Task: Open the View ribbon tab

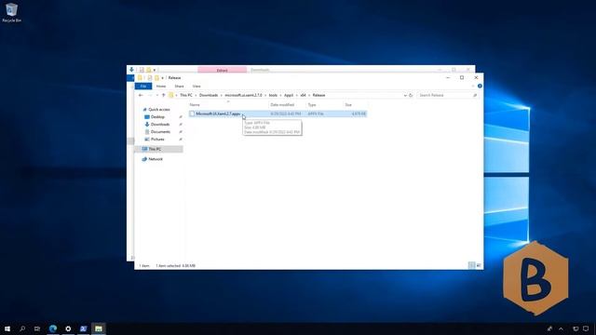Action: tap(196, 87)
